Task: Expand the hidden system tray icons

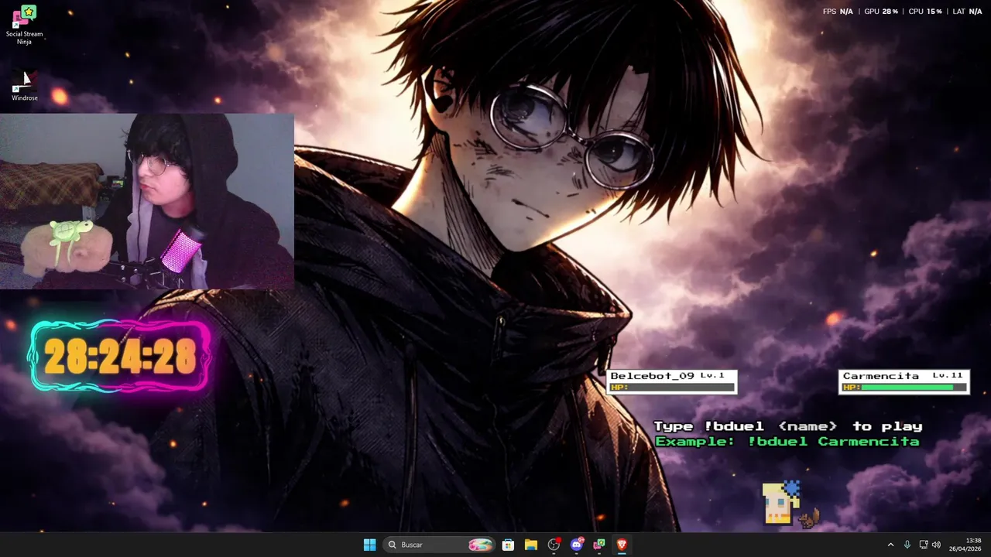Action: click(x=890, y=545)
